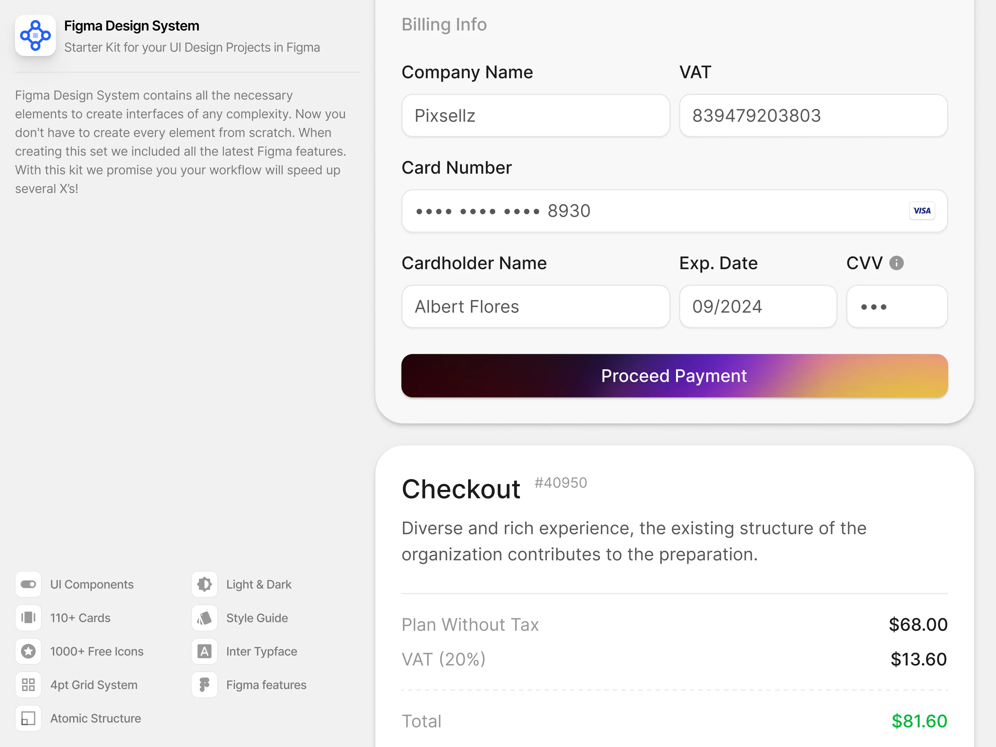Image resolution: width=996 pixels, height=747 pixels.
Task: Click the Style Guide label
Action: pos(257,618)
